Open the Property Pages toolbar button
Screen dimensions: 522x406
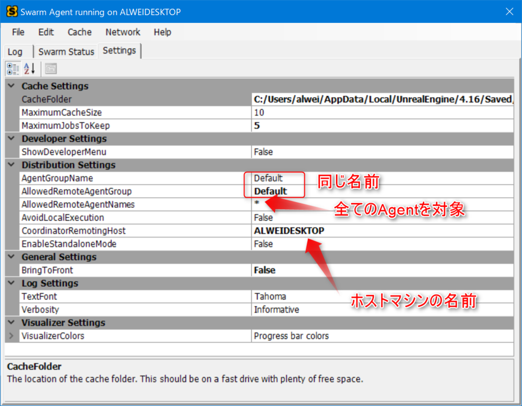[50, 69]
